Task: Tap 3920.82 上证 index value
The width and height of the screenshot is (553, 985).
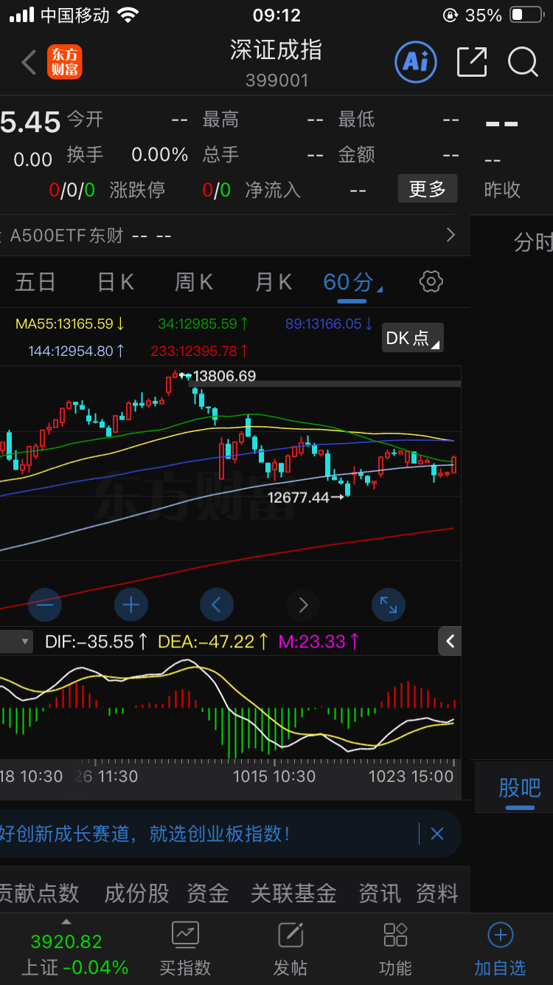Action: coord(66,941)
